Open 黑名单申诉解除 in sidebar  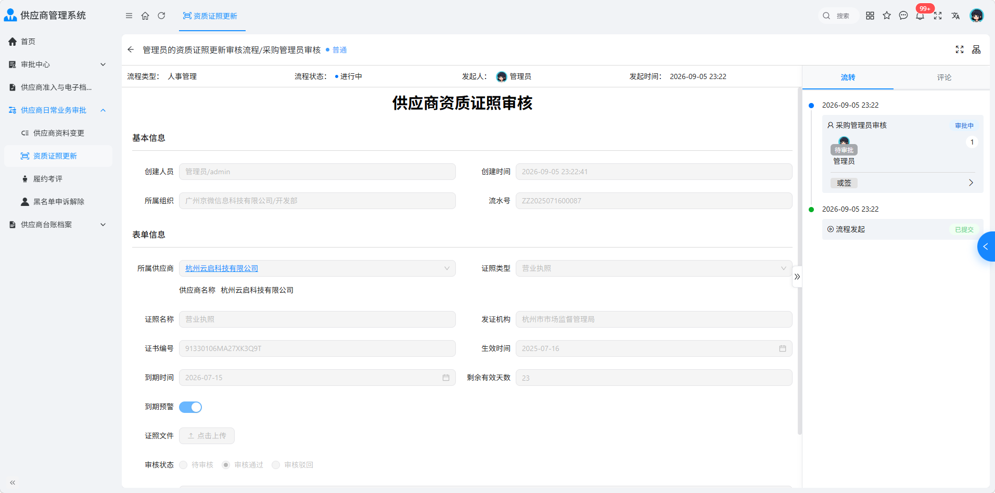tap(58, 202)
